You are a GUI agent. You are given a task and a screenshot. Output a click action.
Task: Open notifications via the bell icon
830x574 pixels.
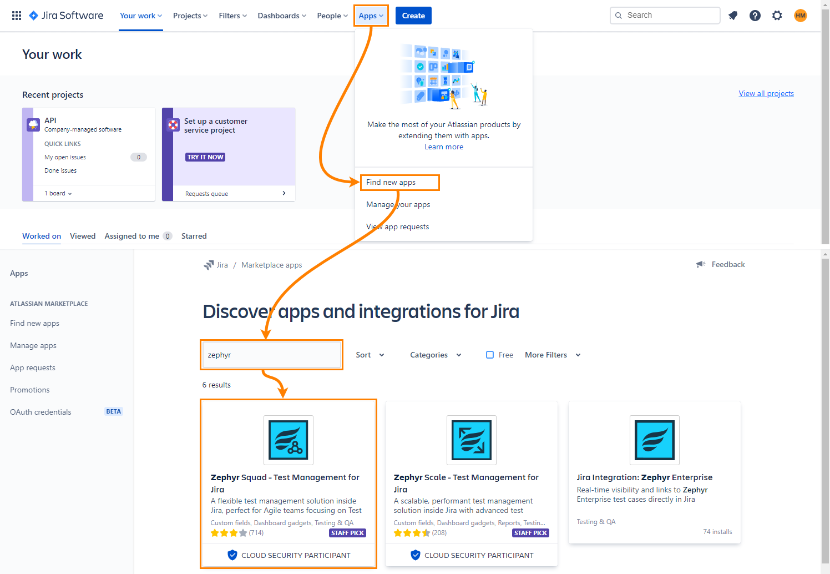733,16
